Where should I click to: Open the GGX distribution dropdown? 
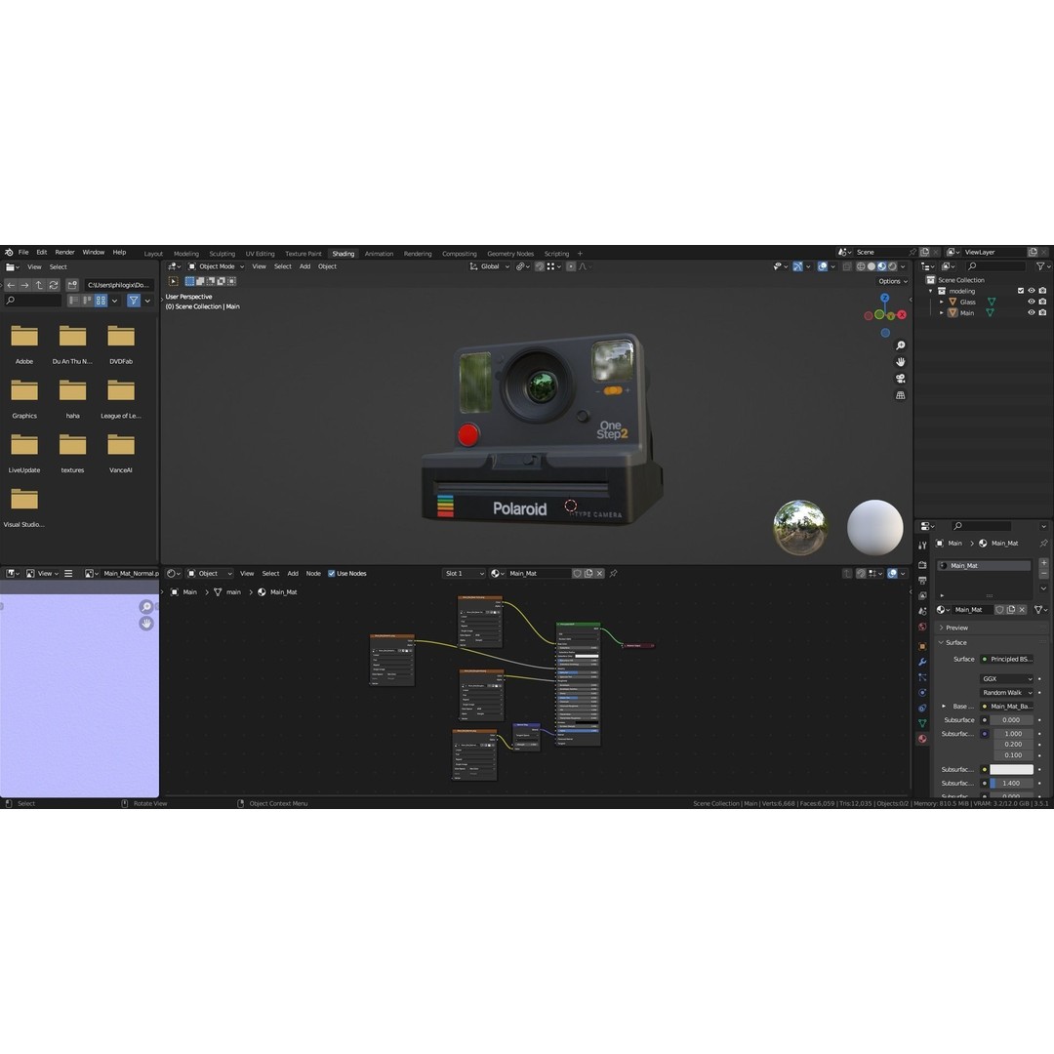coord(1006,679)
